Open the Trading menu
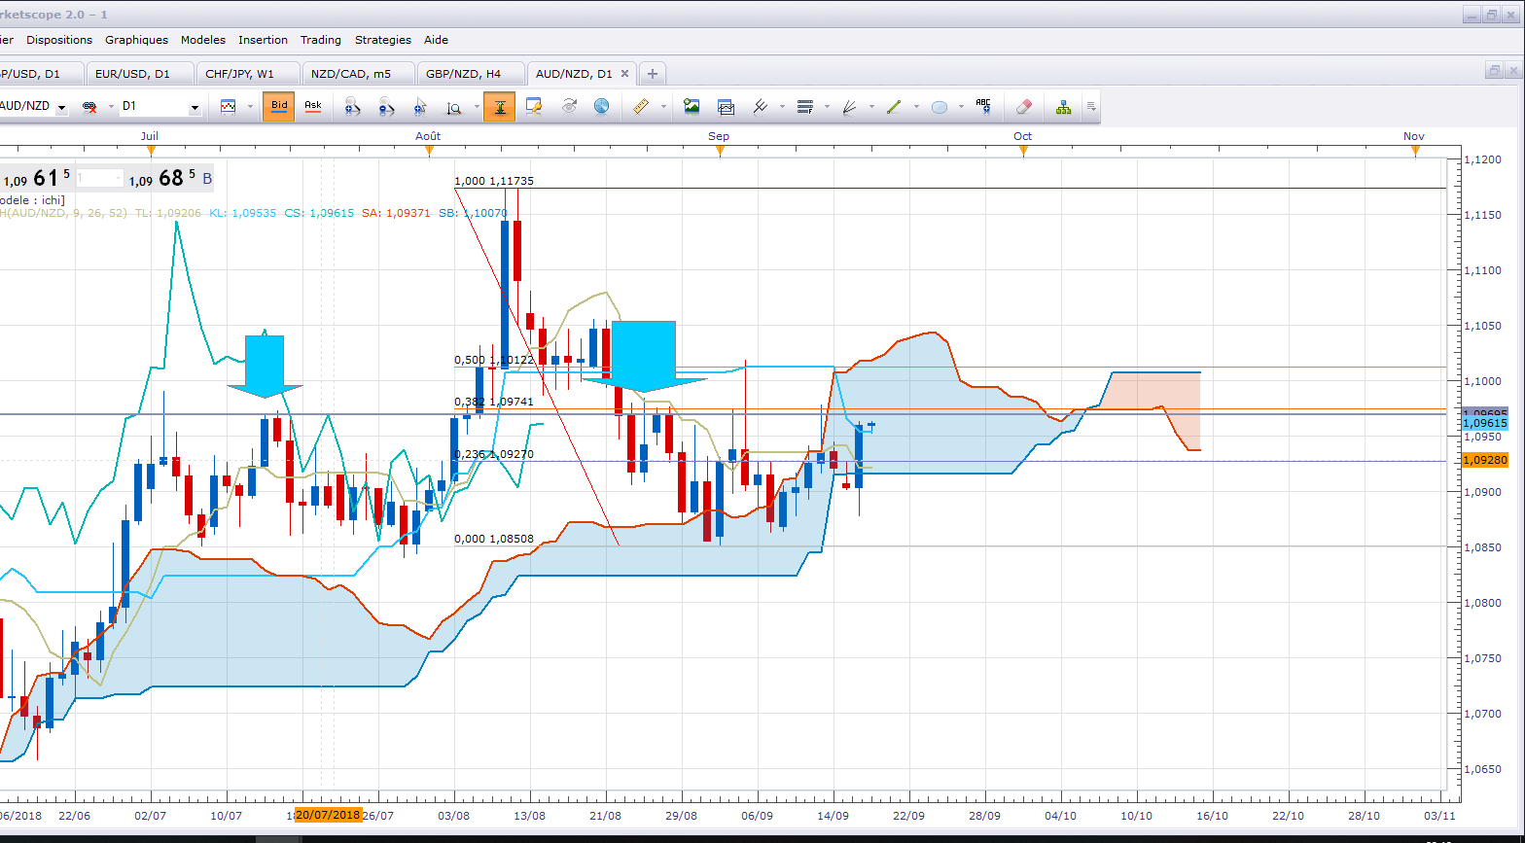The image size is (1525, 843). tap(321, 40)
